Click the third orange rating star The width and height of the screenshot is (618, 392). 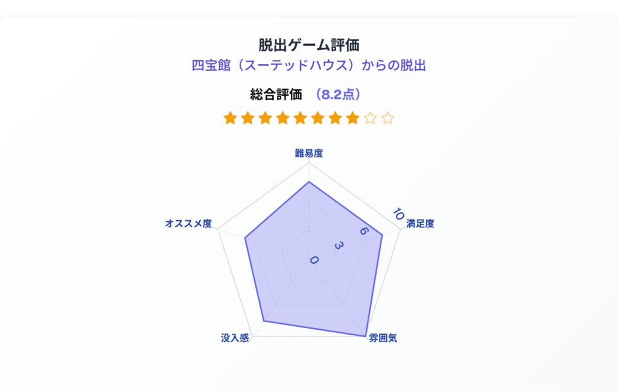pyautogui.click(x=266, y=118)
